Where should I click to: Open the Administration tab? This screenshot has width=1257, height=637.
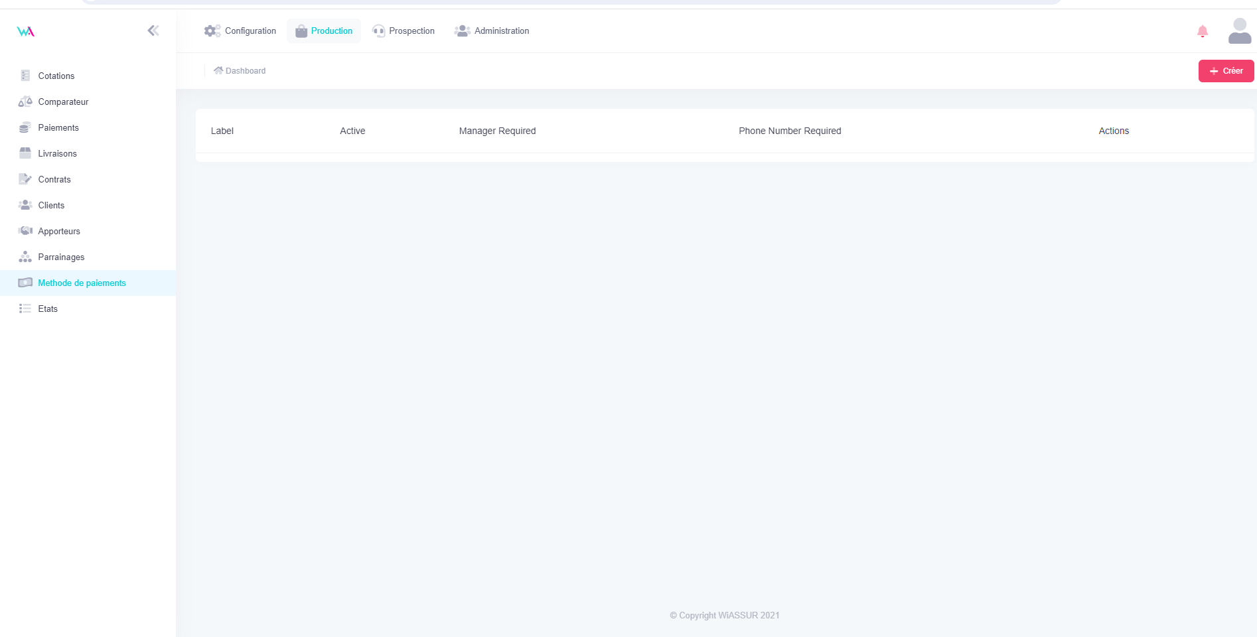click(492, 31)
